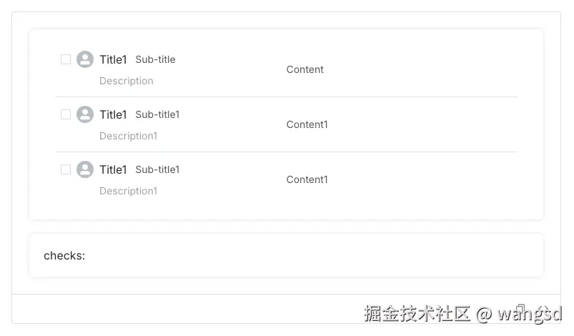Image resolution: width=574 pixels, height=336 pixels.
Task: Click Content1 in the second row
Action: coord(307,124)
